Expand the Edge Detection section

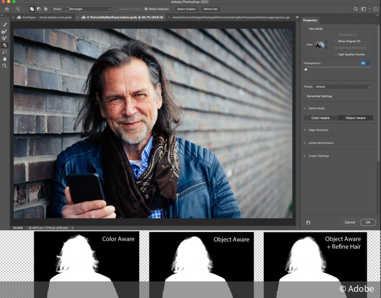[x=304, y=130]
